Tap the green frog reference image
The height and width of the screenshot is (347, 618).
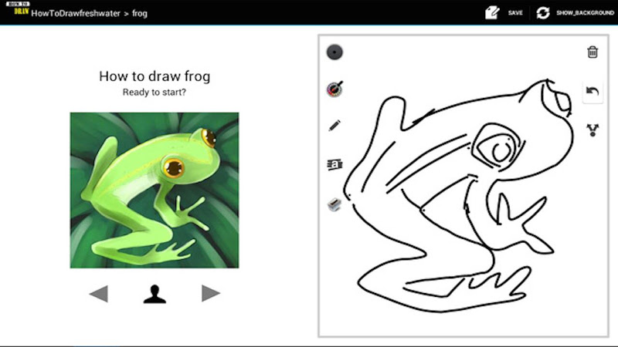coord(154,190)
